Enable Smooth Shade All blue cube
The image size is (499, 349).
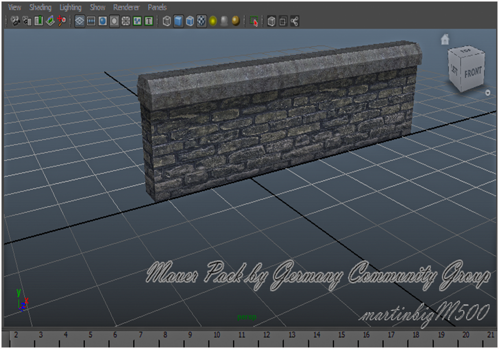point(179,21)
